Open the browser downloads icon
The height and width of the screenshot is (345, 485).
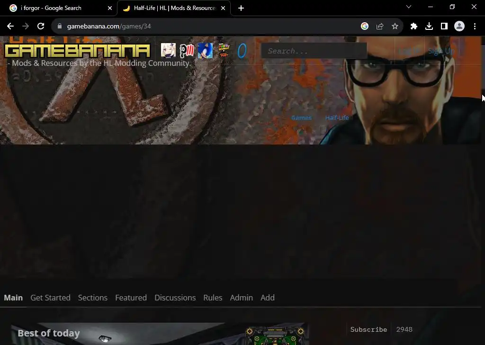429,26
